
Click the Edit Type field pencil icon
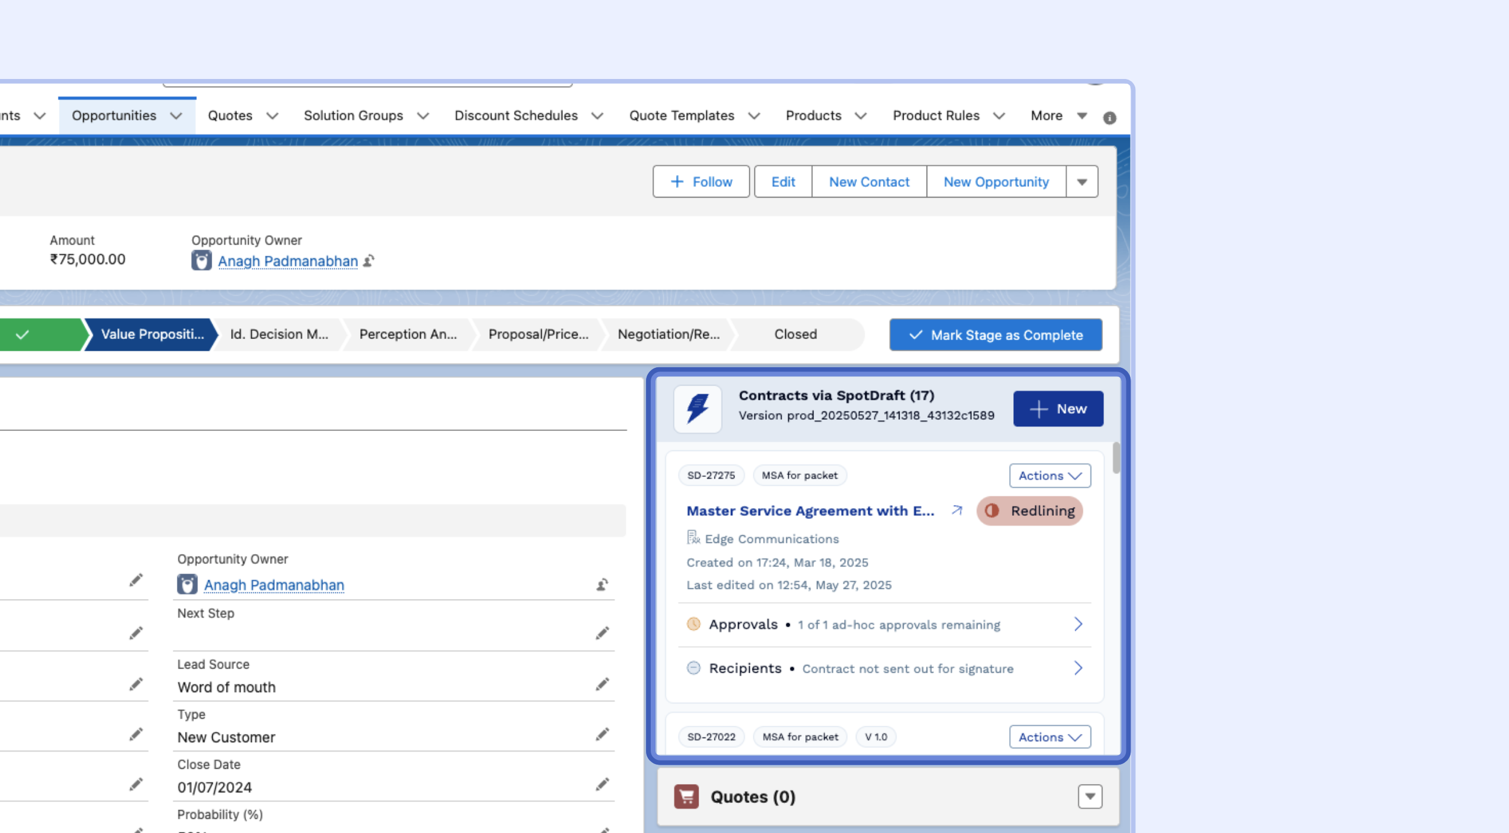(x=602, y=735)
